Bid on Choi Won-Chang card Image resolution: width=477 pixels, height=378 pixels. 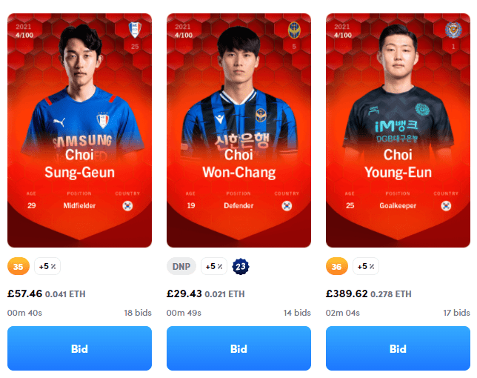(238, 348)
